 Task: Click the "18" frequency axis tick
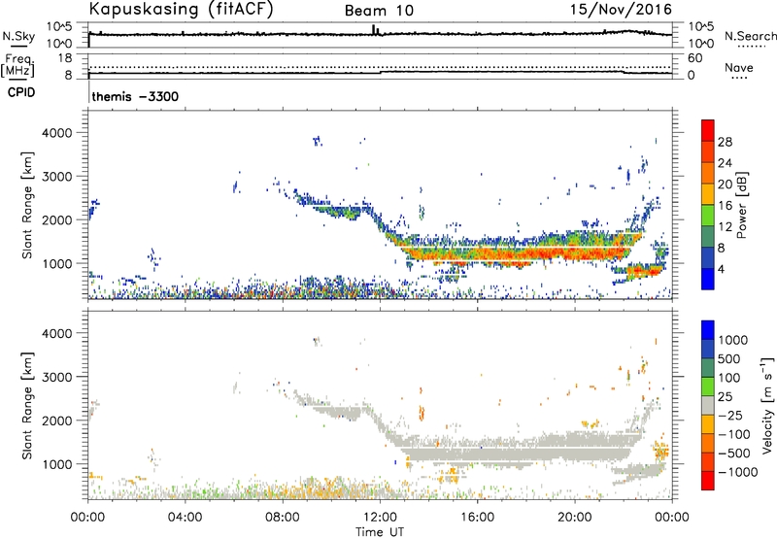point(65,58)
